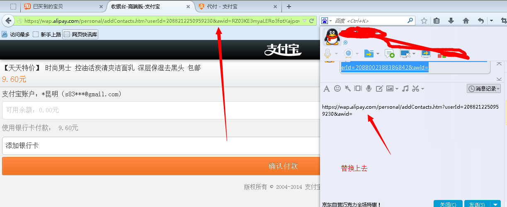Open the 访问最多 bookmark
507x207 pixels.
(16, 35)
